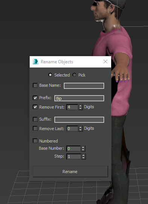The height and width of the screenshot is (204, 148).
Task: Close the Rename Objects dialog
Action: pyautogui.click(x=105, y=61)
